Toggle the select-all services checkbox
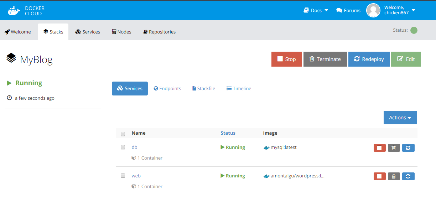436x197 pixels. pos(123,134)
